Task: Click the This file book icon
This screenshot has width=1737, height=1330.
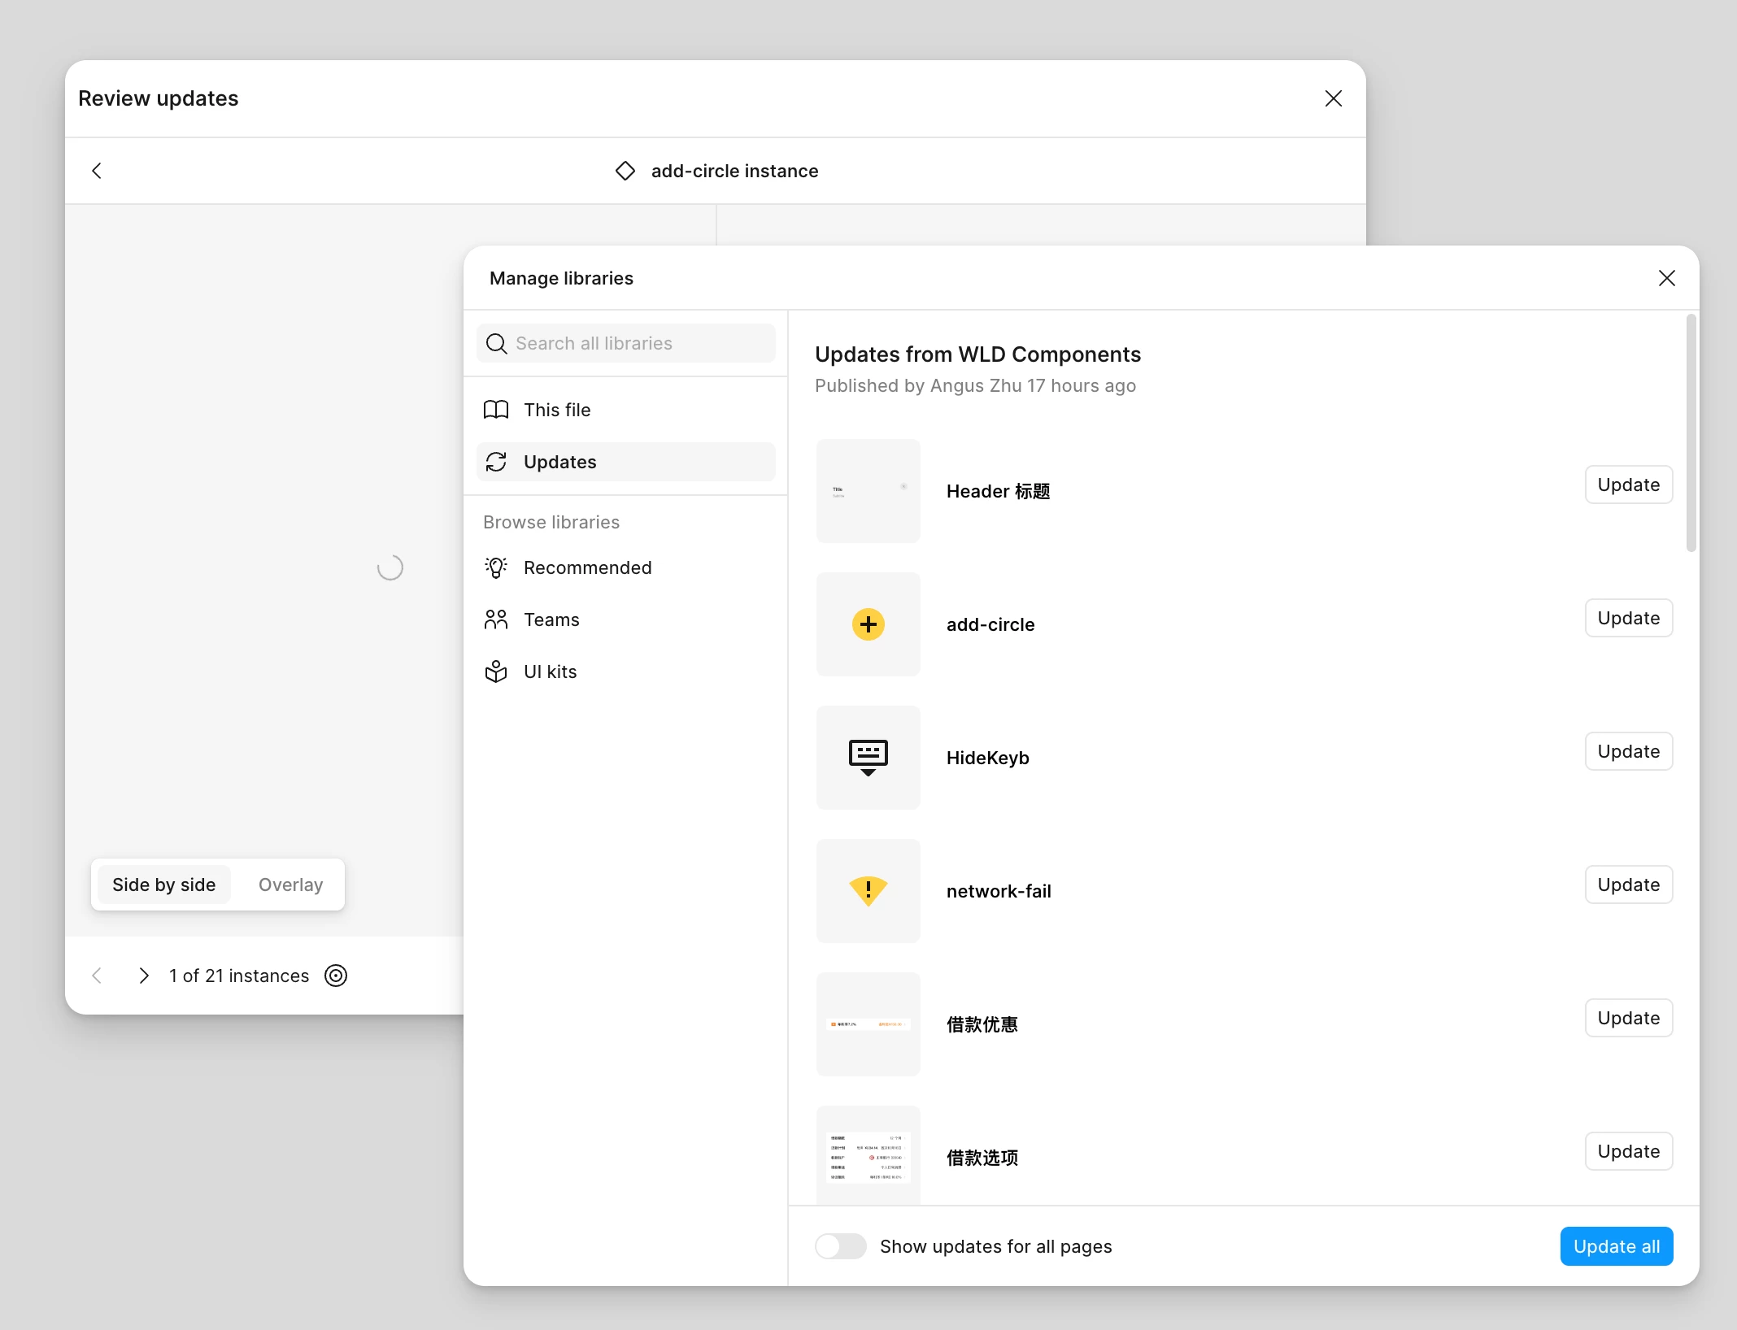Action: 496,410
